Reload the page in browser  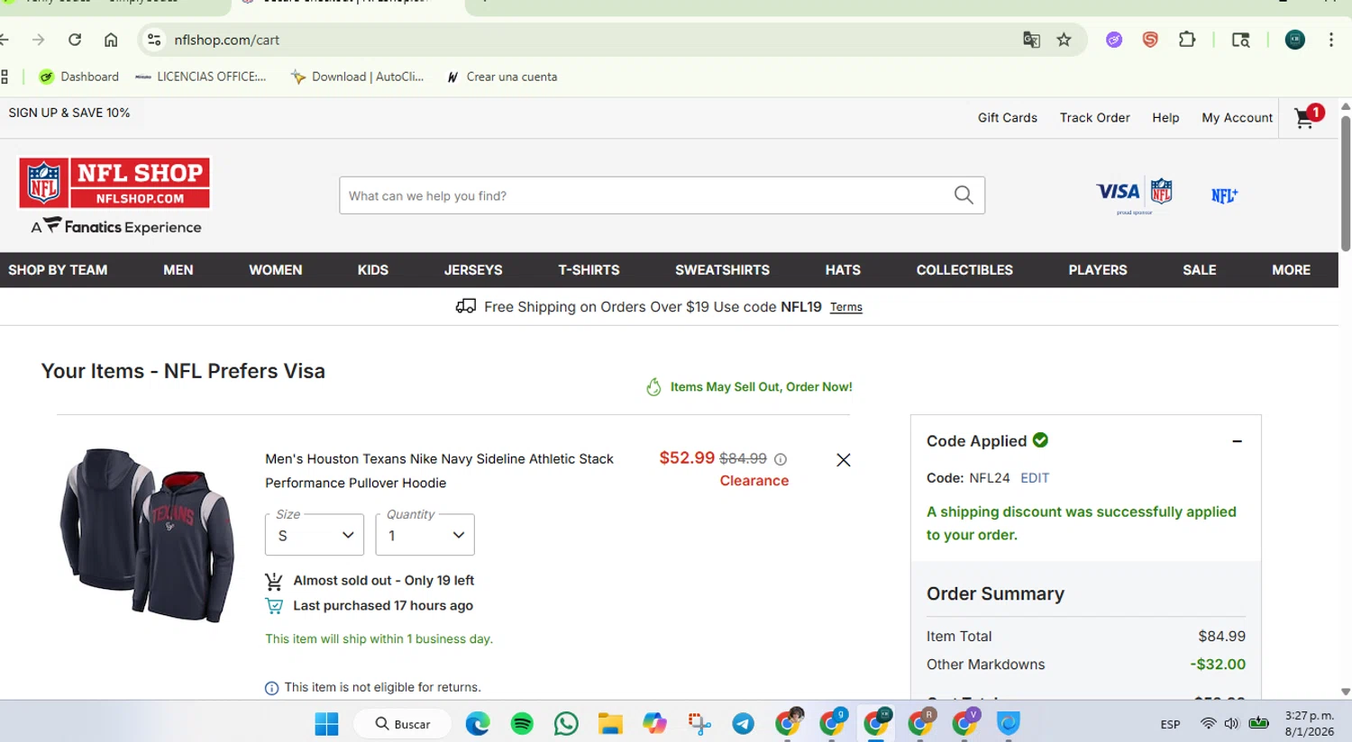(x=75, y=40)
